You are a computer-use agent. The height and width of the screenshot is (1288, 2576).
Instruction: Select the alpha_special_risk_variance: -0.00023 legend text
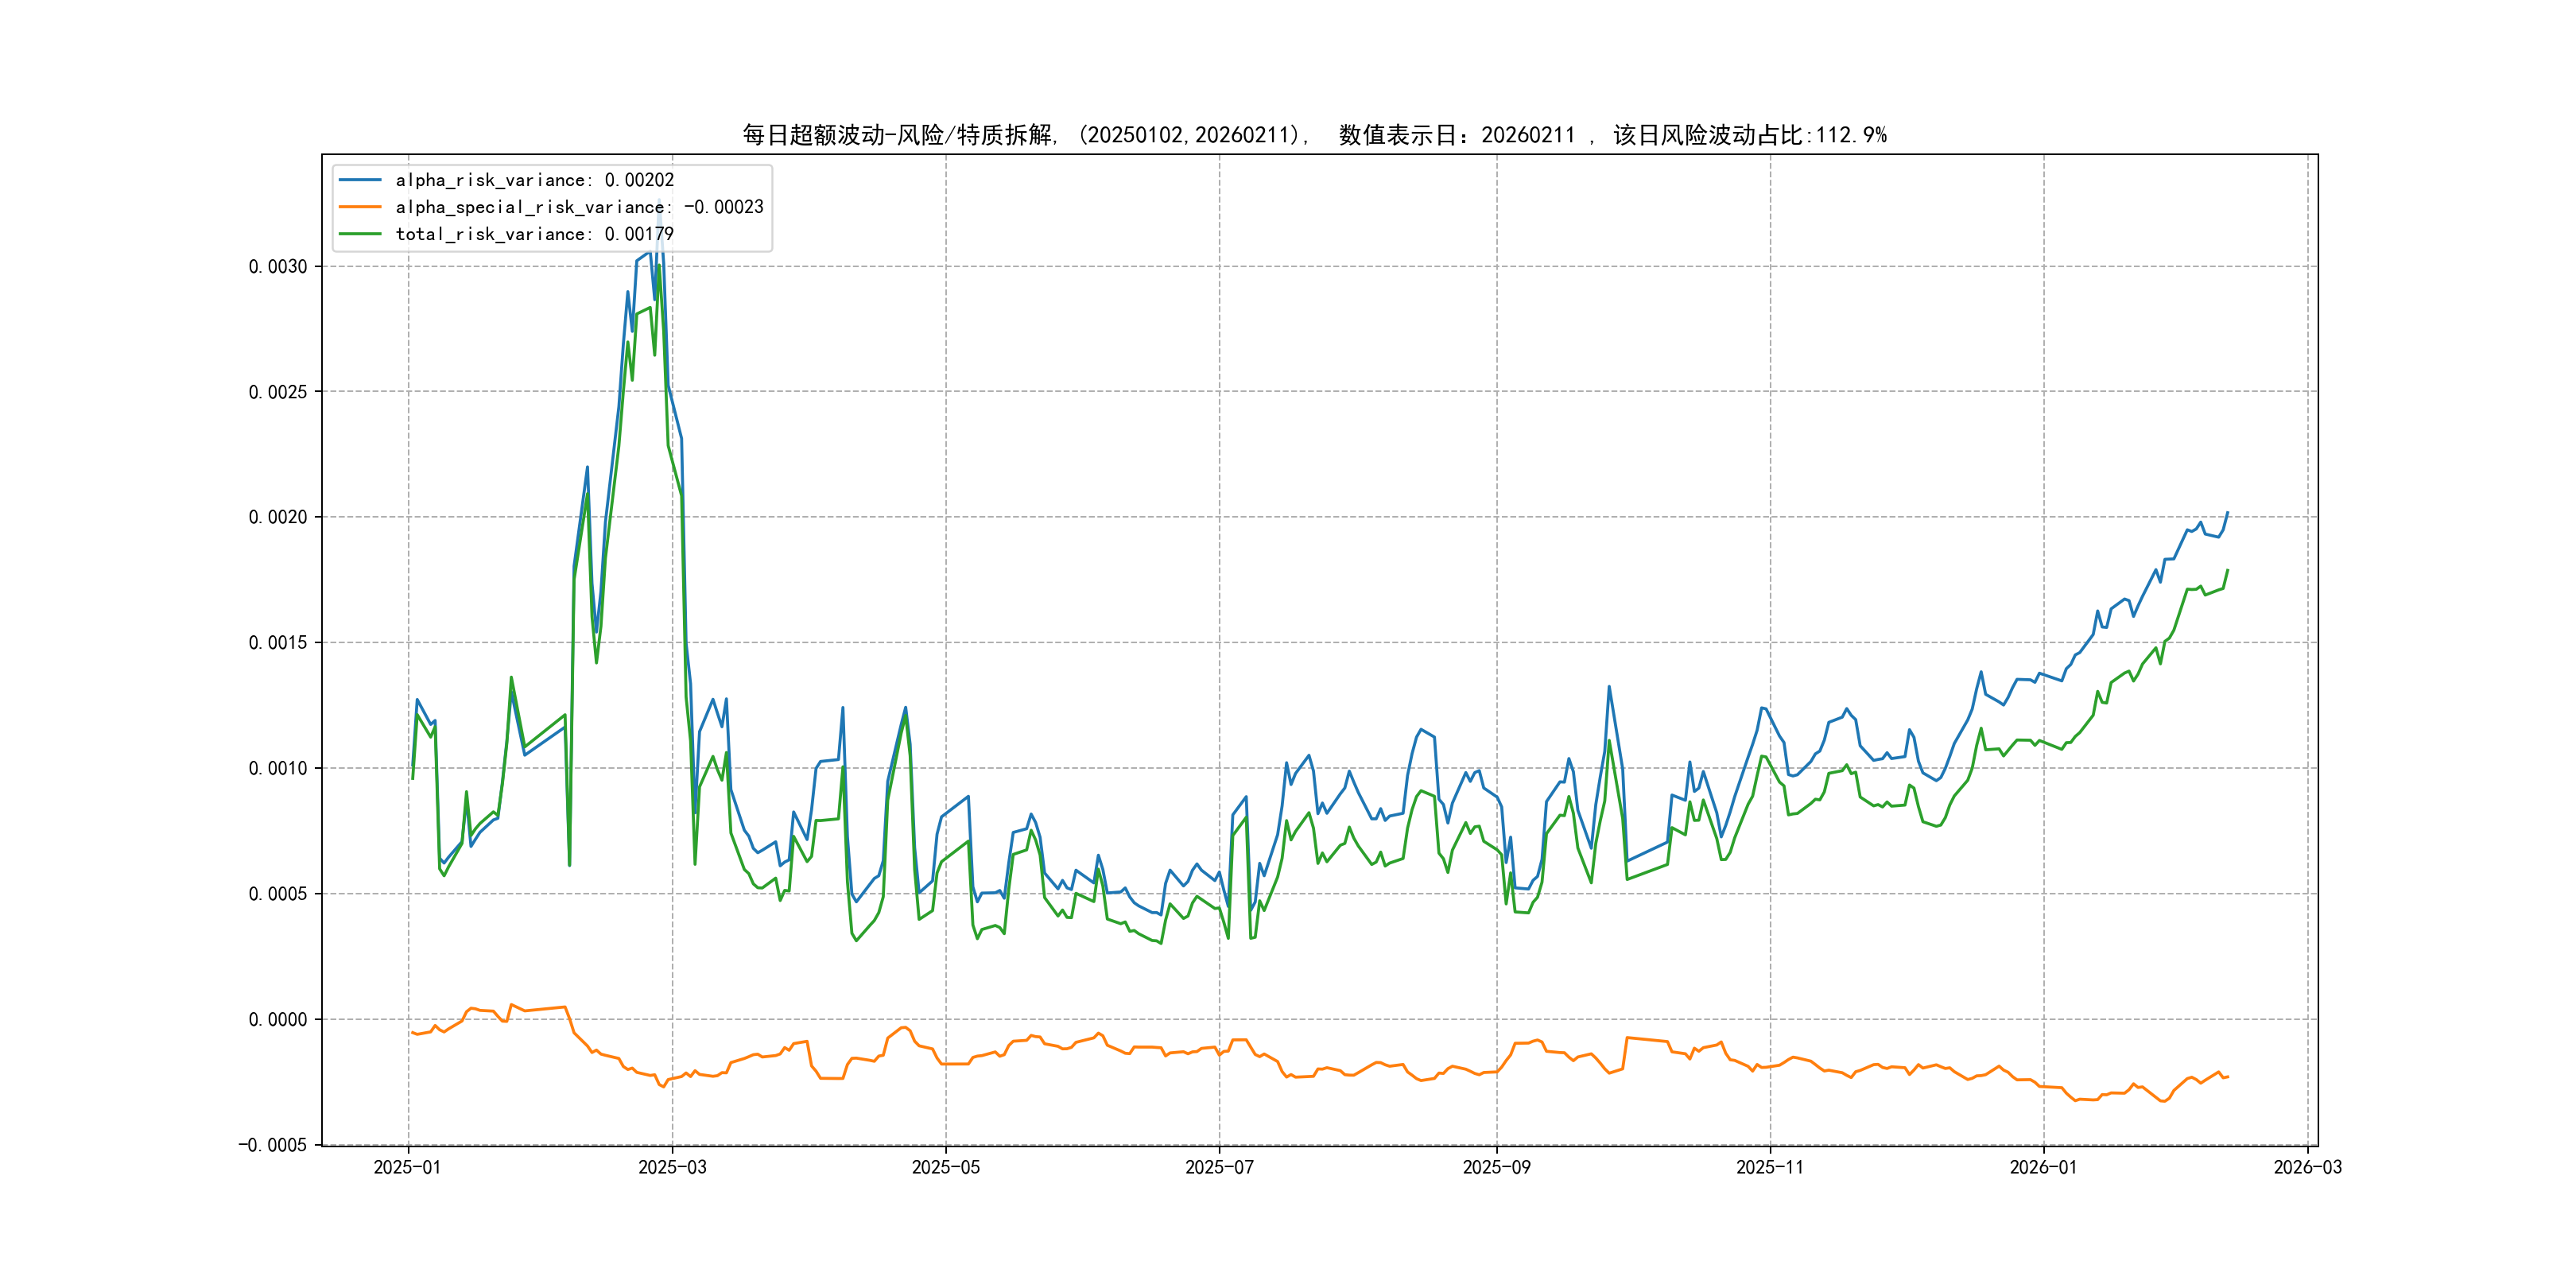[x=579, y=207]
